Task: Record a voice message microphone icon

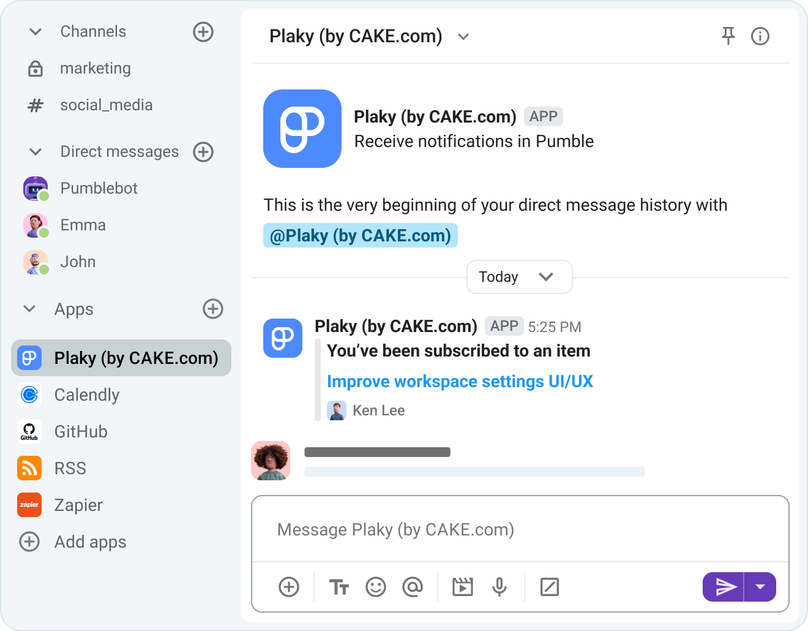Action: 499,587
